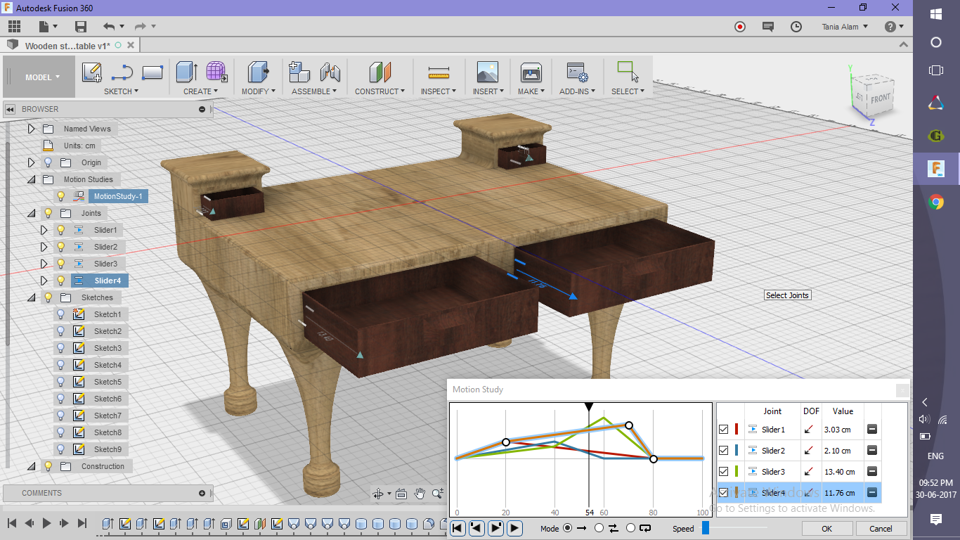Collapse the Sketches folder
The width and height of the screenshot is (960, 540).
[31, 297]
